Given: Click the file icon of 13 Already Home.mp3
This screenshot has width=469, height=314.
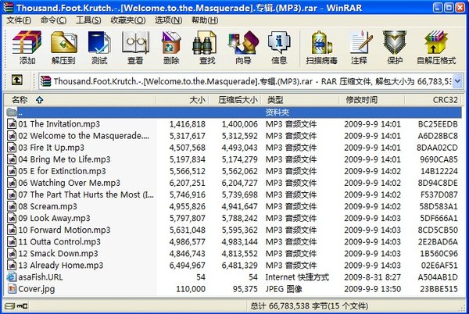Looking at the screenshot, I should [12, 266].
